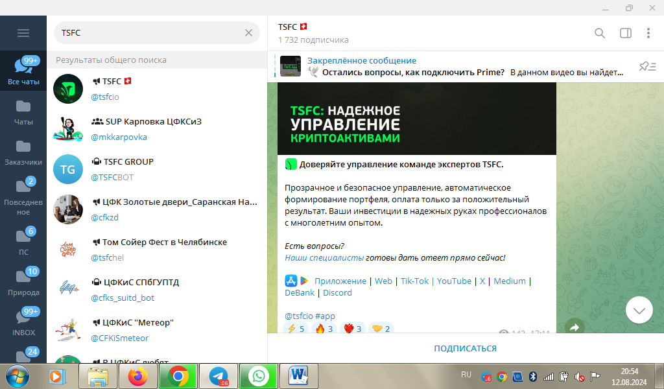Toggle the channel info side panel
Image resolution: width=664 pixels, height=389 pixels.
[x=626, y=33]
